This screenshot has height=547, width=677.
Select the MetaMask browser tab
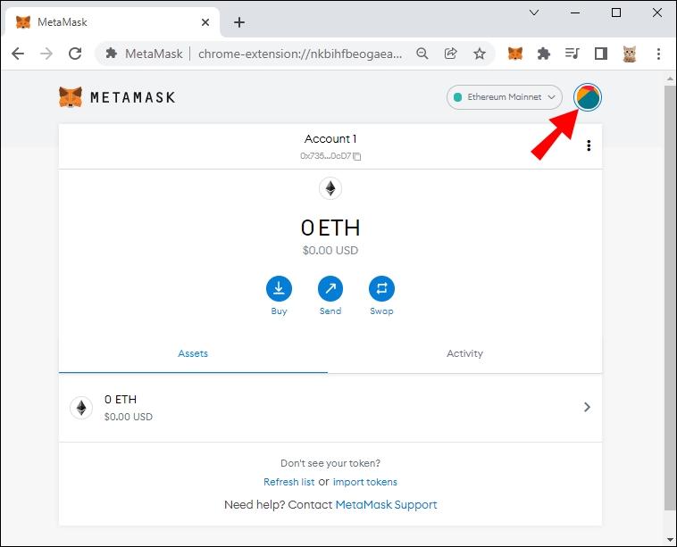[x=113, y=22]
